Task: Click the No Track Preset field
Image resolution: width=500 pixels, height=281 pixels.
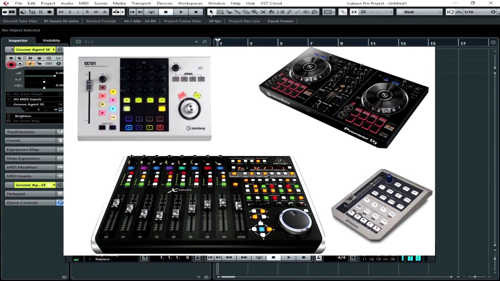Action: [x=34, y=94]
